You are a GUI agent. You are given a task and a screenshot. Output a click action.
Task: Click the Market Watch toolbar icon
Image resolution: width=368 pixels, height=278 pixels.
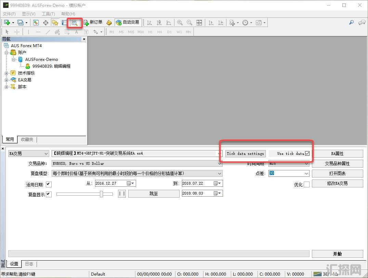point(36,23)
